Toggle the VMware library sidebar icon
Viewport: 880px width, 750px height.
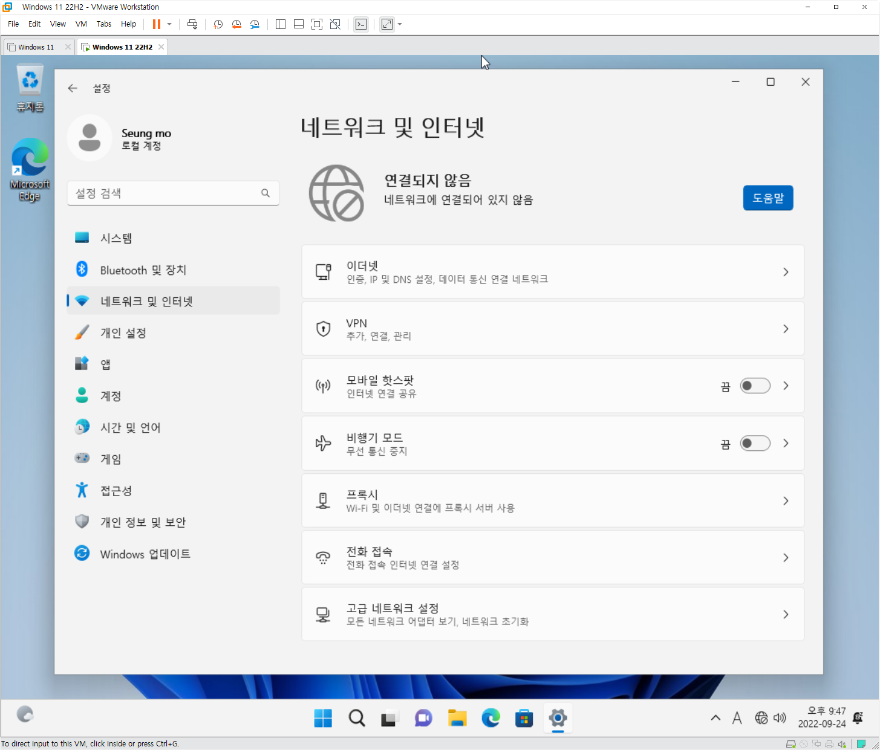click(x=281, y=24)
